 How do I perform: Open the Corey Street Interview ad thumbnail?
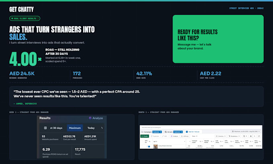(x=155, y=147)
